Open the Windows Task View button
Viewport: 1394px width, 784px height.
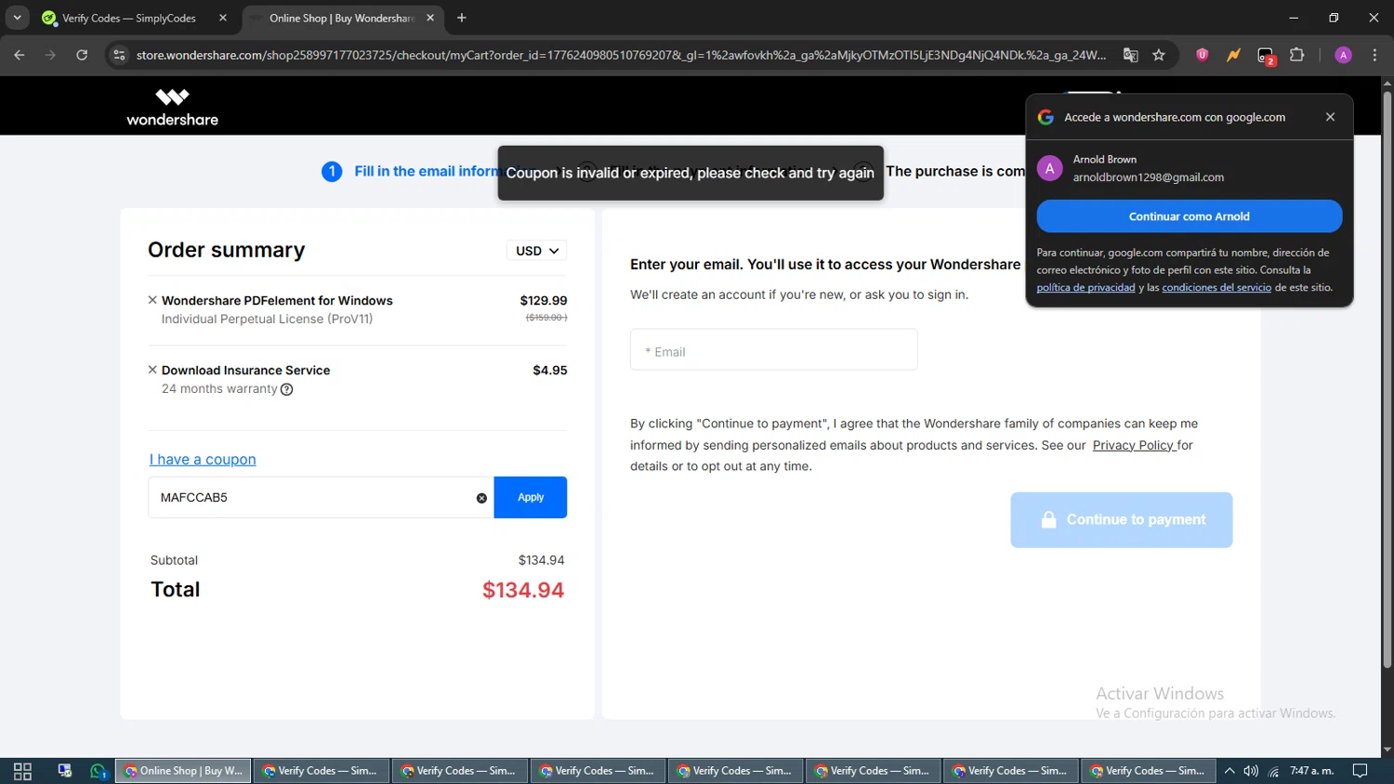click(x=22, y=771)
